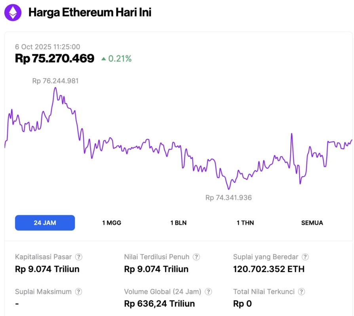Image resolution: width=354 pixels, height=316 pixels.
Task: Click the current price Rp 75.270.469
Action: pos(55,58)
